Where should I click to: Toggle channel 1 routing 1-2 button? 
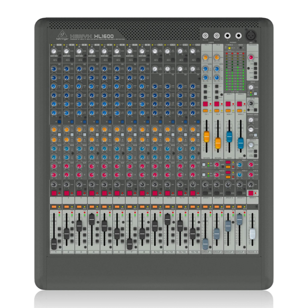pos(59,229)
